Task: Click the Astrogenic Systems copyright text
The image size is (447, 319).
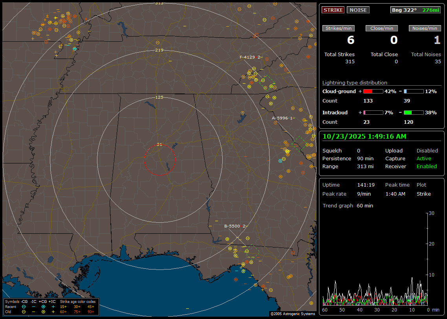Action: (292, 314)
